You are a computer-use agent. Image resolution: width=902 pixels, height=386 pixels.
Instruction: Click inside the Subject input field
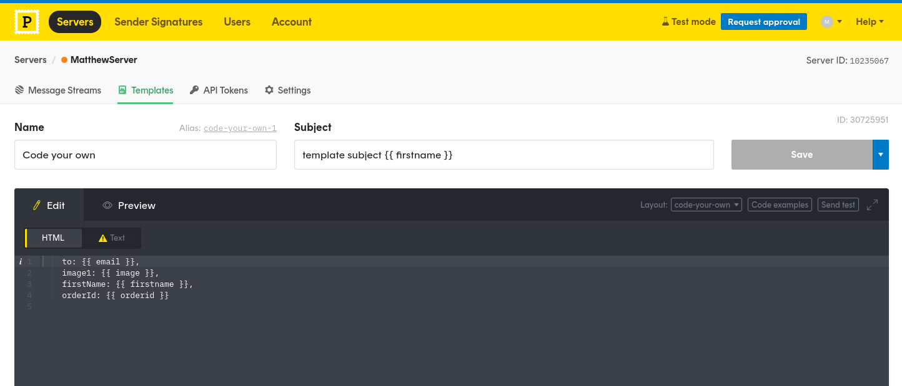(503, 154)
